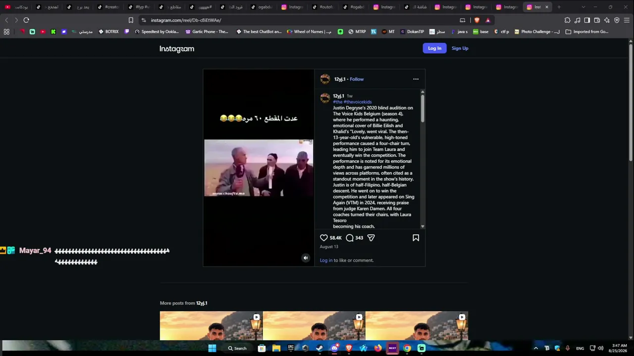This screenshot has height=356, width=634.
Task: Play the reel video
Action: (259, 168)
